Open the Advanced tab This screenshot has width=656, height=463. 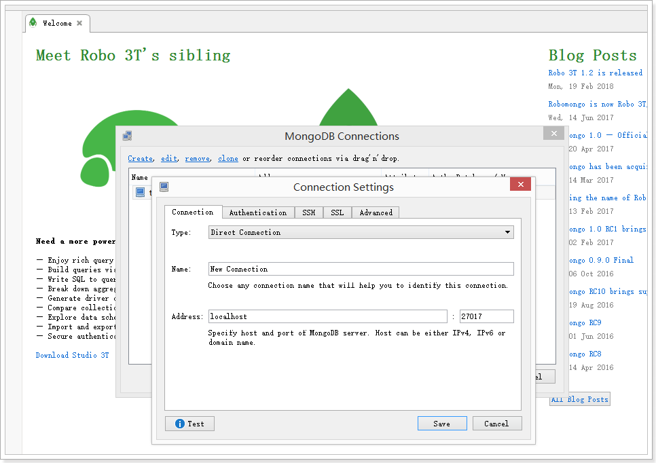point(376,212)
